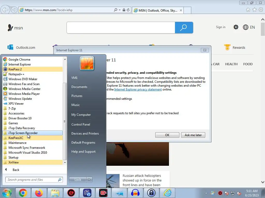Open Google Chrome from the Start menu list
The height and width of the screenshot is (198, 265).
tap(33, 60)
